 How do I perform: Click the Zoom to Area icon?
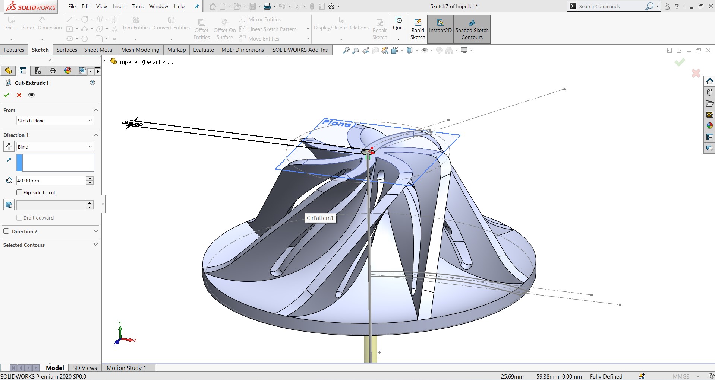click(x=356, y=50)
